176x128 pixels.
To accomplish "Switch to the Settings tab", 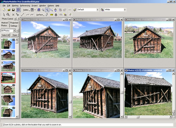I will click(x=14, y=26).
